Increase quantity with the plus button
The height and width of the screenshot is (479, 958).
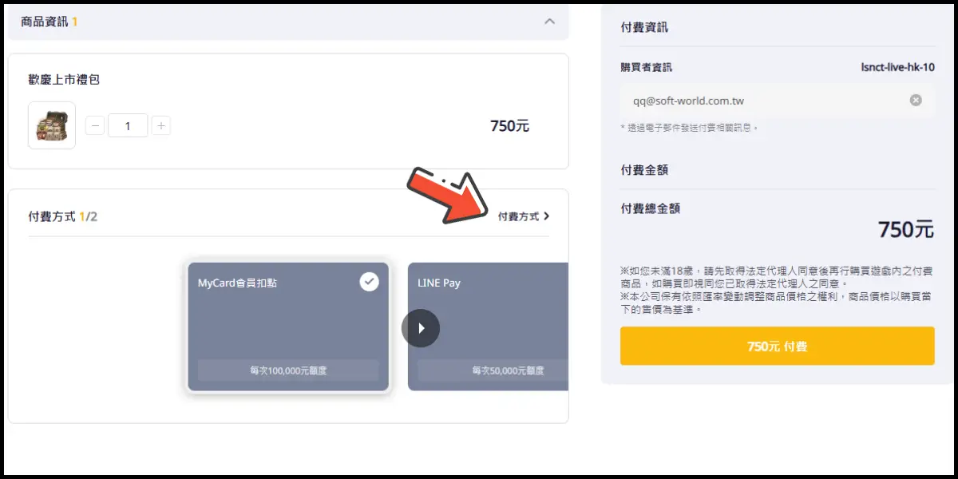pyautogui.click(x=160, y=125)
